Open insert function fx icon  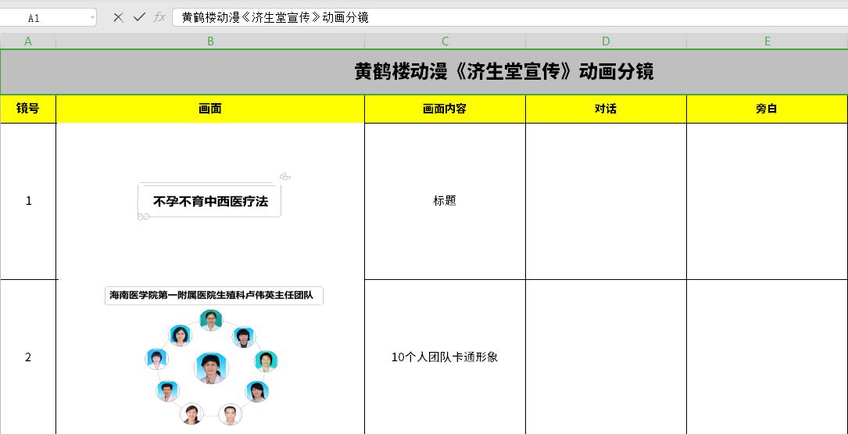[159, 17]
